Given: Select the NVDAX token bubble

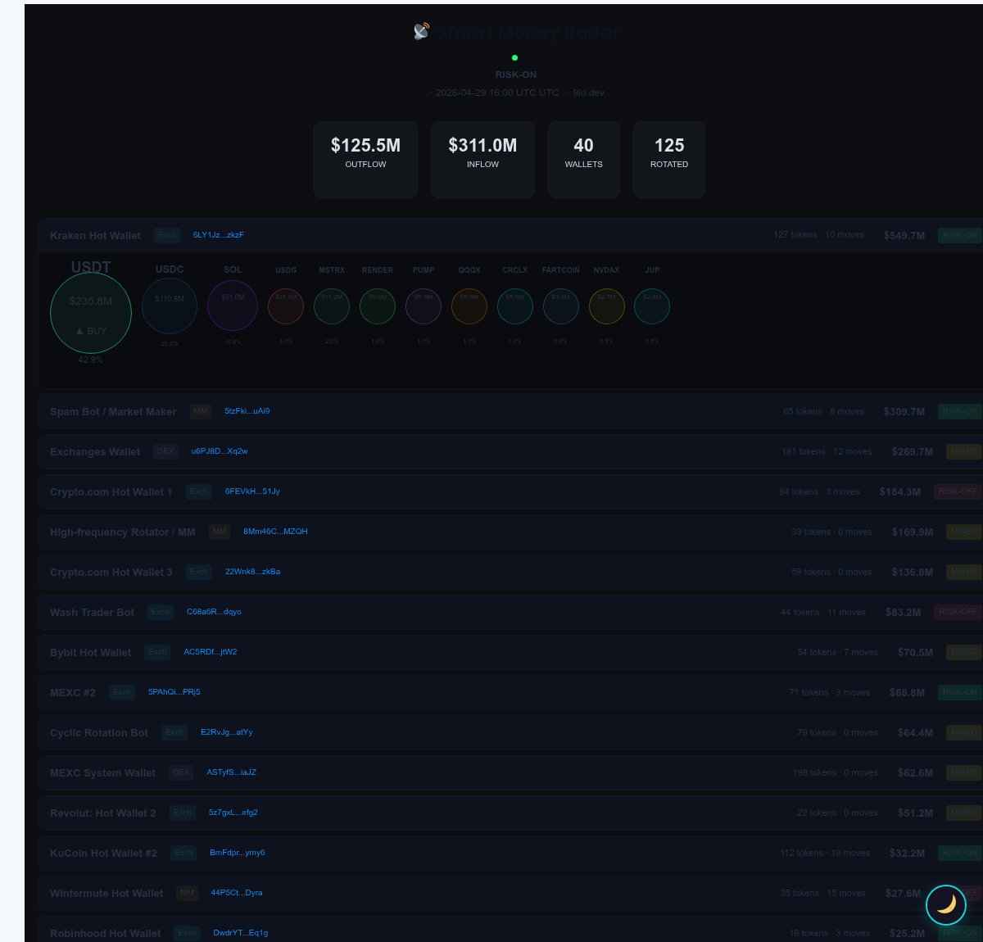Looking at the screenshot, I should click(607, 306).
